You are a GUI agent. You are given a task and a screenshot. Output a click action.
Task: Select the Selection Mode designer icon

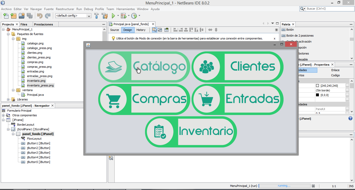pyautogui.click(x=154, y=30)
